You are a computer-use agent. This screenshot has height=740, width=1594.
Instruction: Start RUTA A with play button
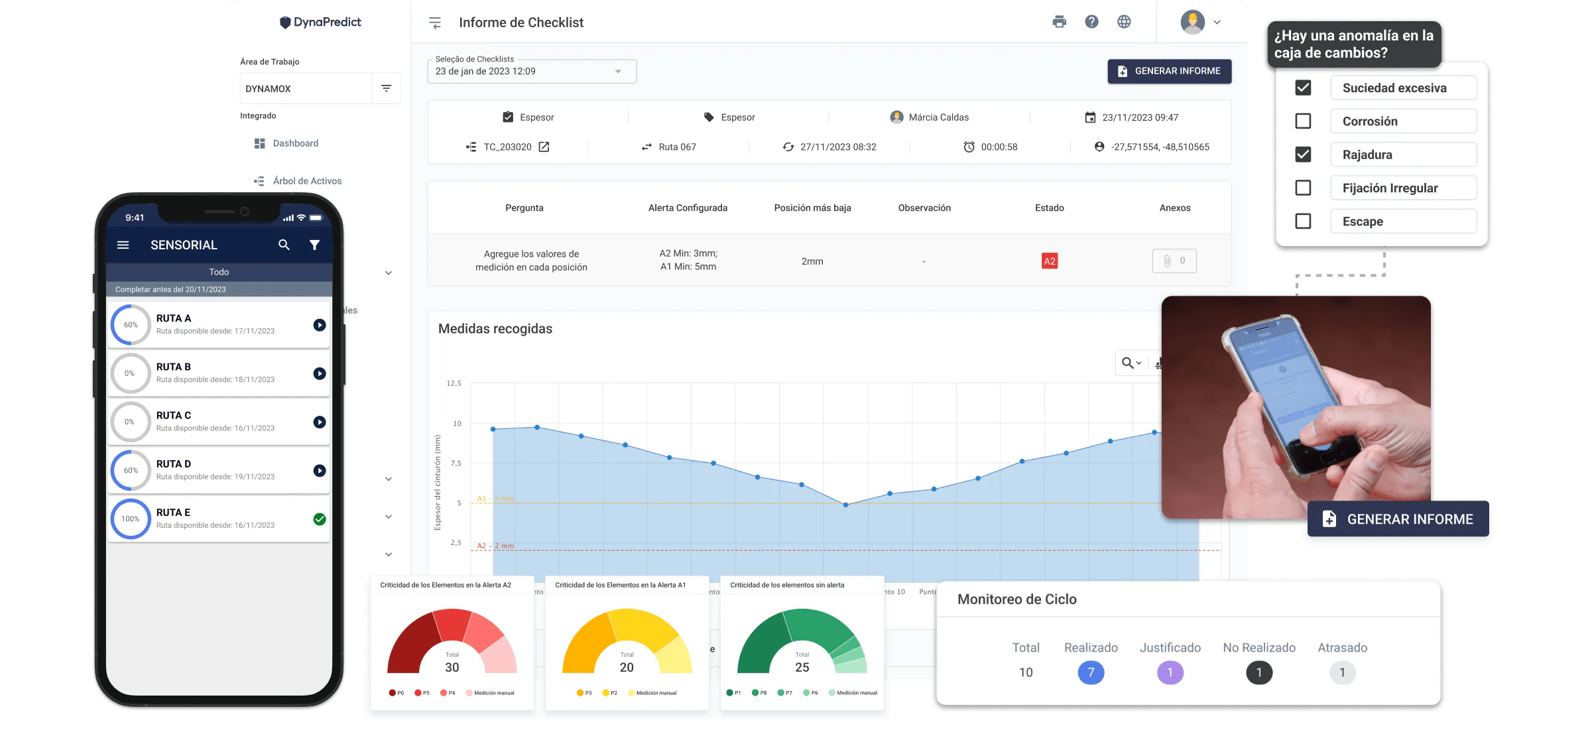320,325
